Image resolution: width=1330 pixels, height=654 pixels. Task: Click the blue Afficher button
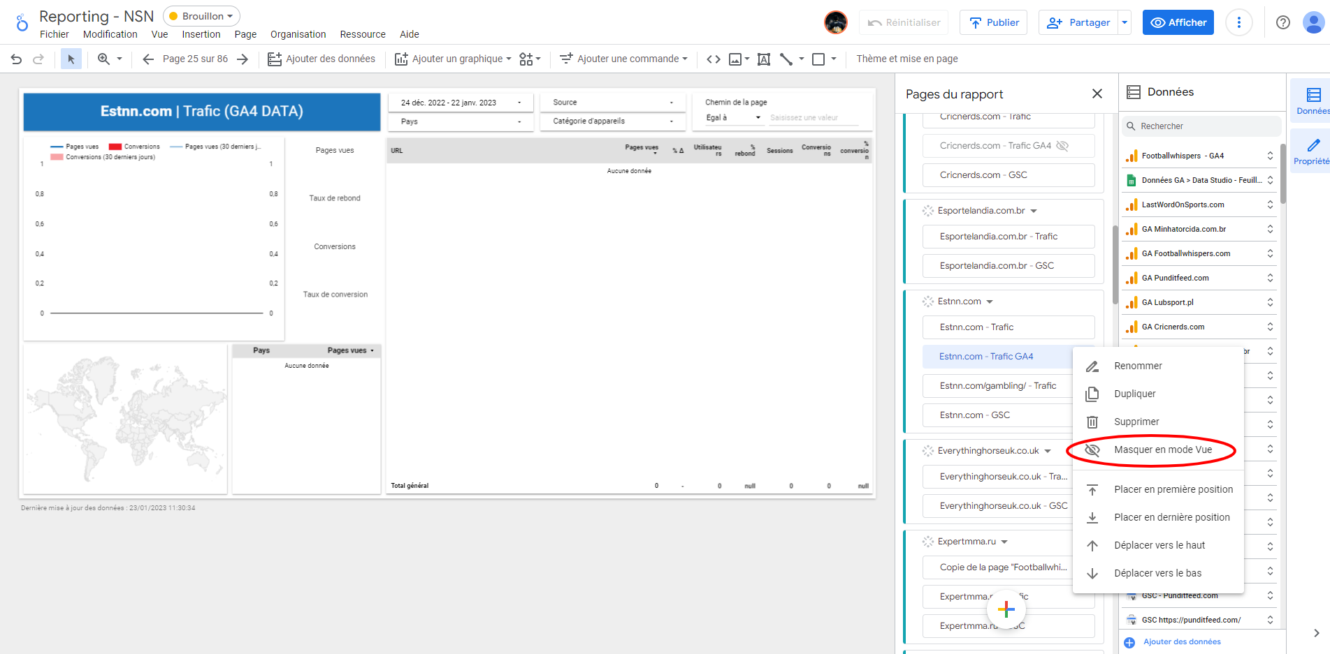pyautogui.click(x=1178, y=22)
